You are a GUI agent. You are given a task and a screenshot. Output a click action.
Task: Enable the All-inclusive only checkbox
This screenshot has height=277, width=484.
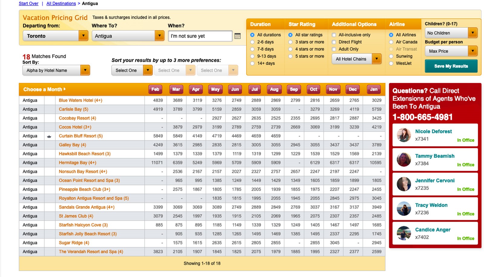(x=334, y=35)
